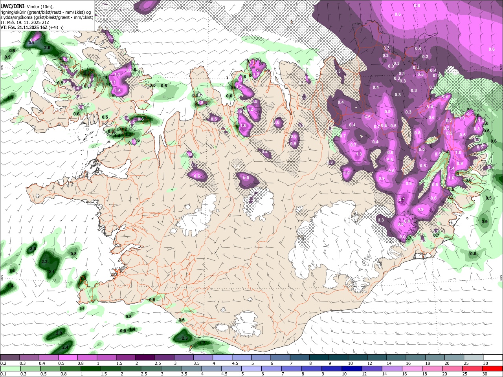Pick pink rain-scale swatch between 16 and 18
Viewport: 503px width, 377px height.
[x=412, y=368]
